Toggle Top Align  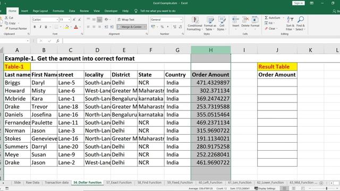pyautogui.click(x=88, y=20)
